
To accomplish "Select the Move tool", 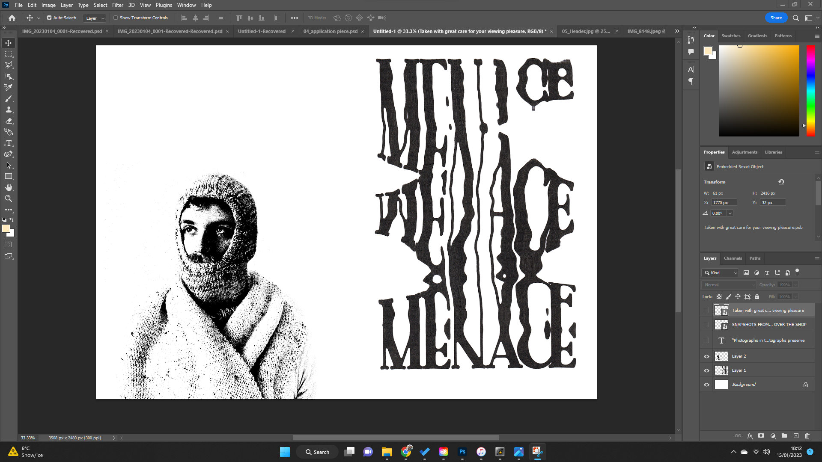I will [x=9, y=42].
